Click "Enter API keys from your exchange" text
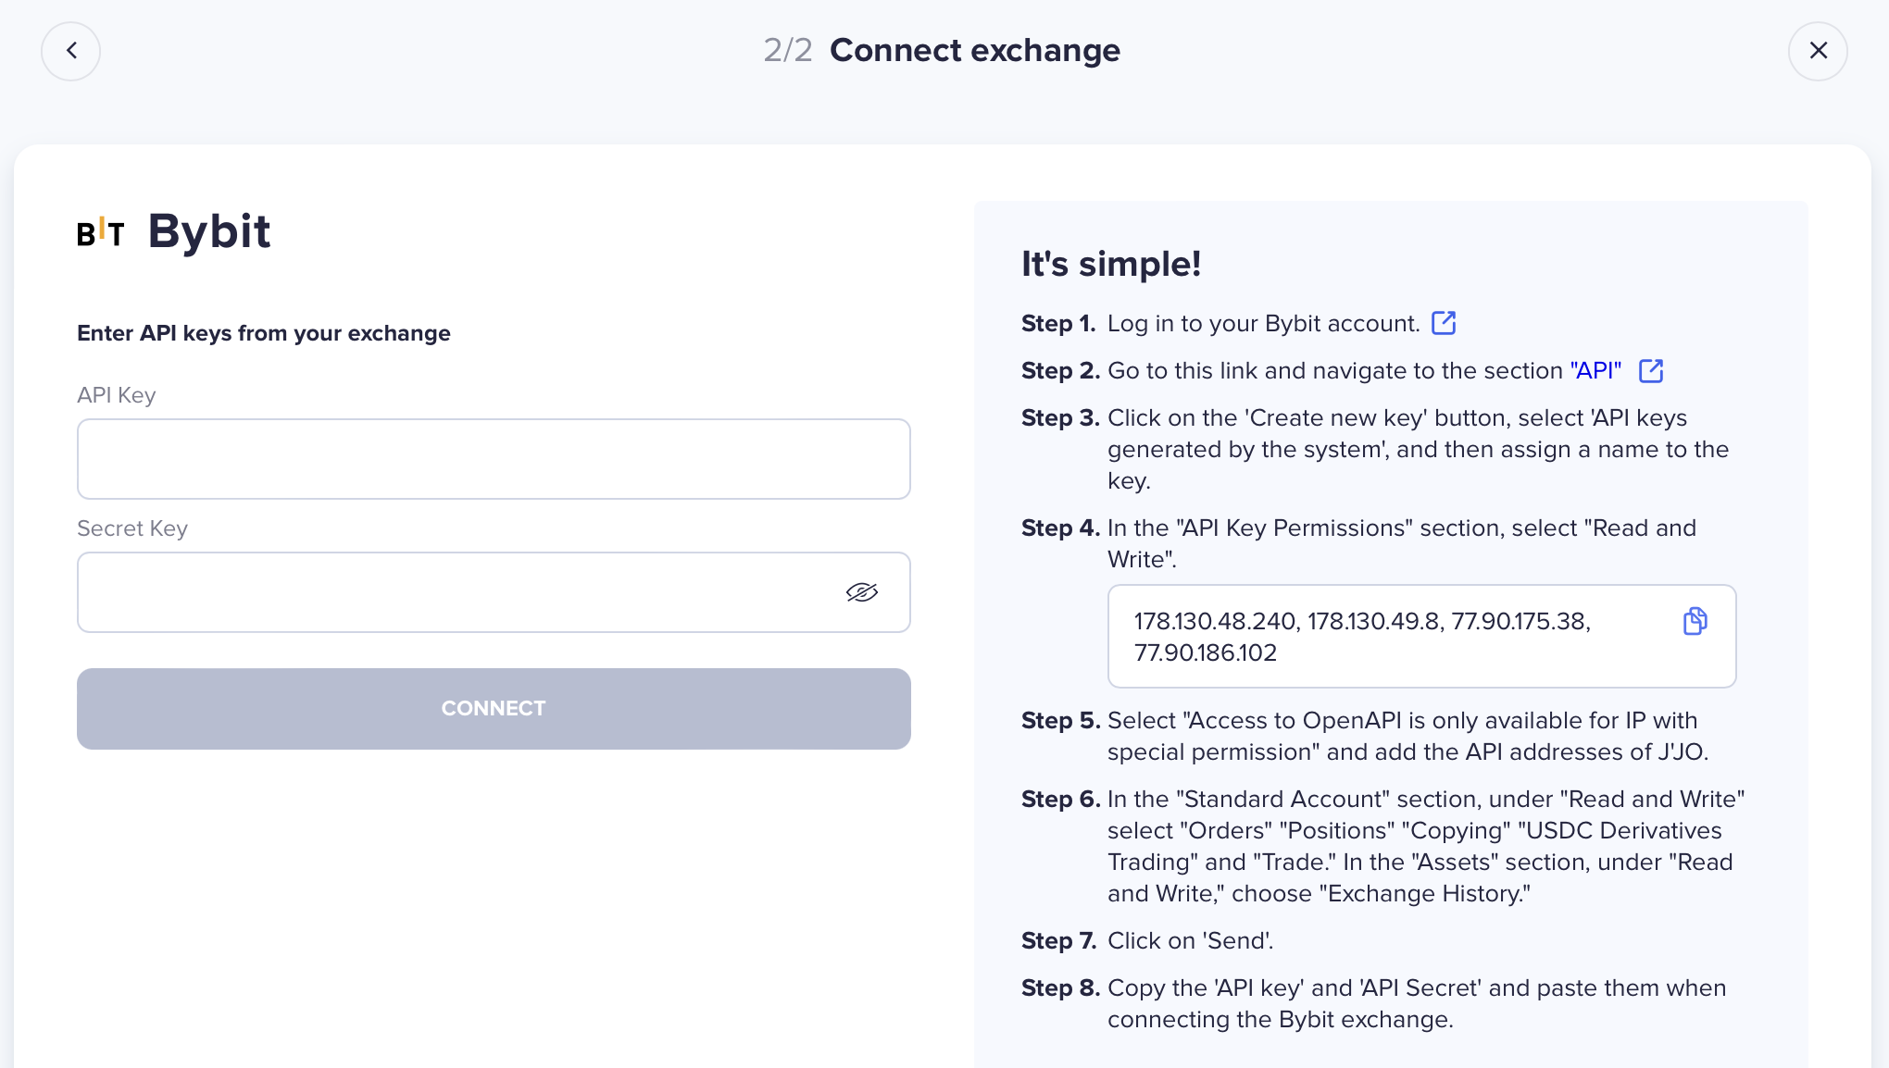 (x=264, y=333)
